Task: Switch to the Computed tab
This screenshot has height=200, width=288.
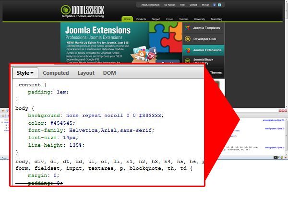Action: (x=56, y=73)
